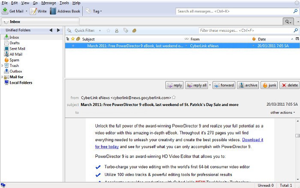Star the CyberLink eNews message row
This screenshot has width=300, height=188.
[73, 45]
